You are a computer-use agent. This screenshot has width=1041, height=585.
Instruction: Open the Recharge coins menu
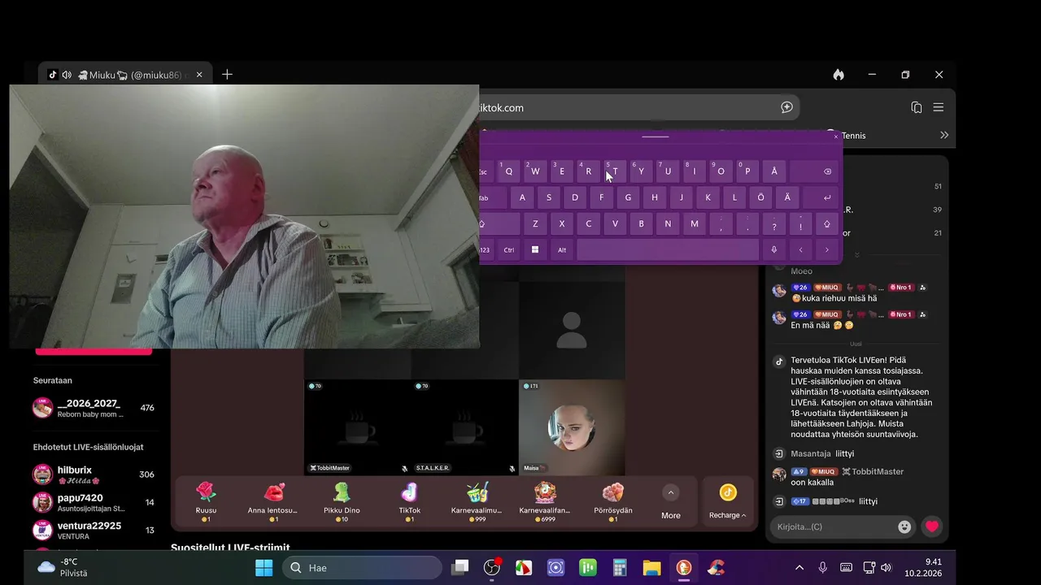coord(728,502)
